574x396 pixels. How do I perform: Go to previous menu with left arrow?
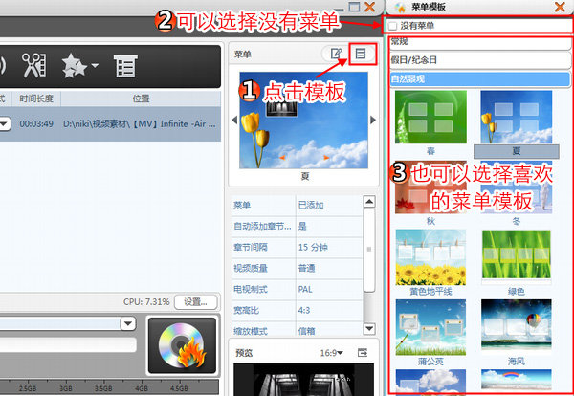234,121
